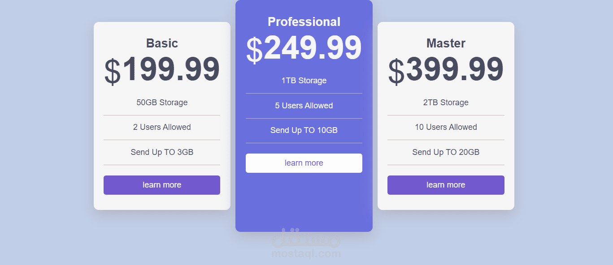
Task: Select the Basic plan title
Action: coord(162,43)
